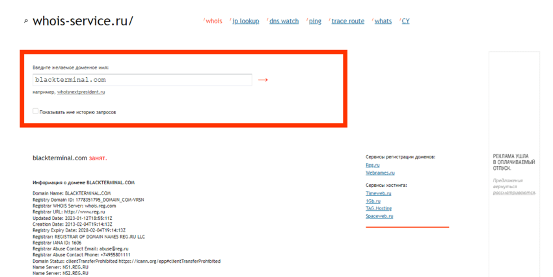Select the whois menu item
553x277 pixels.
point(214,21)
